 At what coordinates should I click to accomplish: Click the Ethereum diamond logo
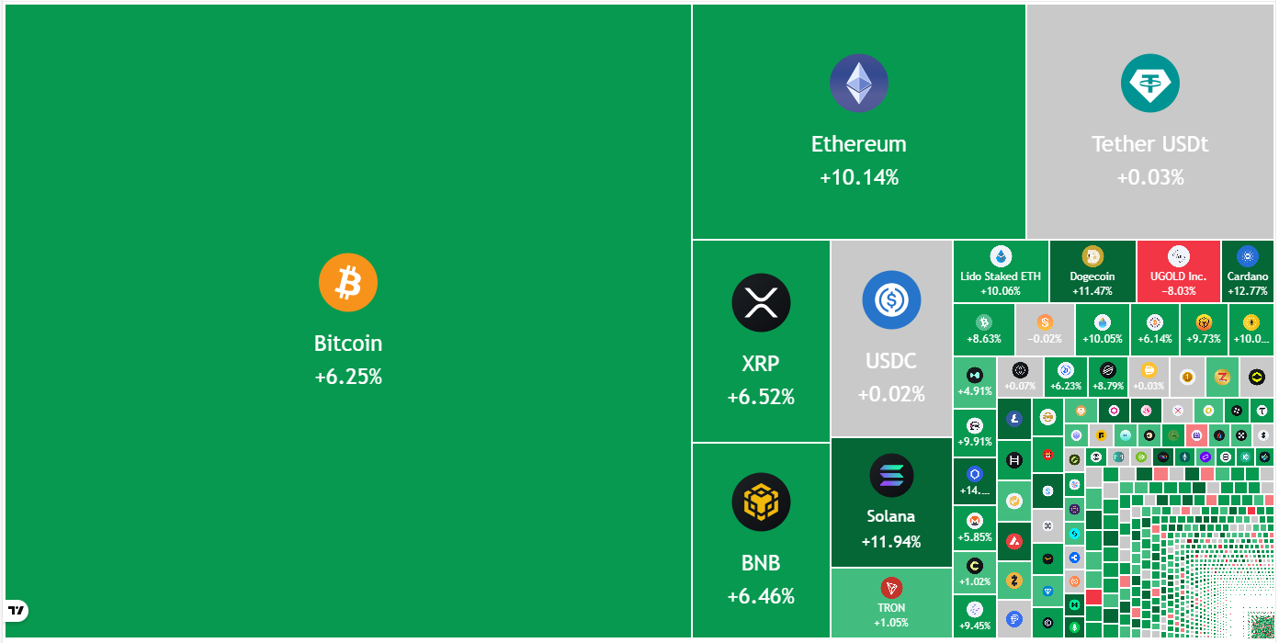click(859, 84)
